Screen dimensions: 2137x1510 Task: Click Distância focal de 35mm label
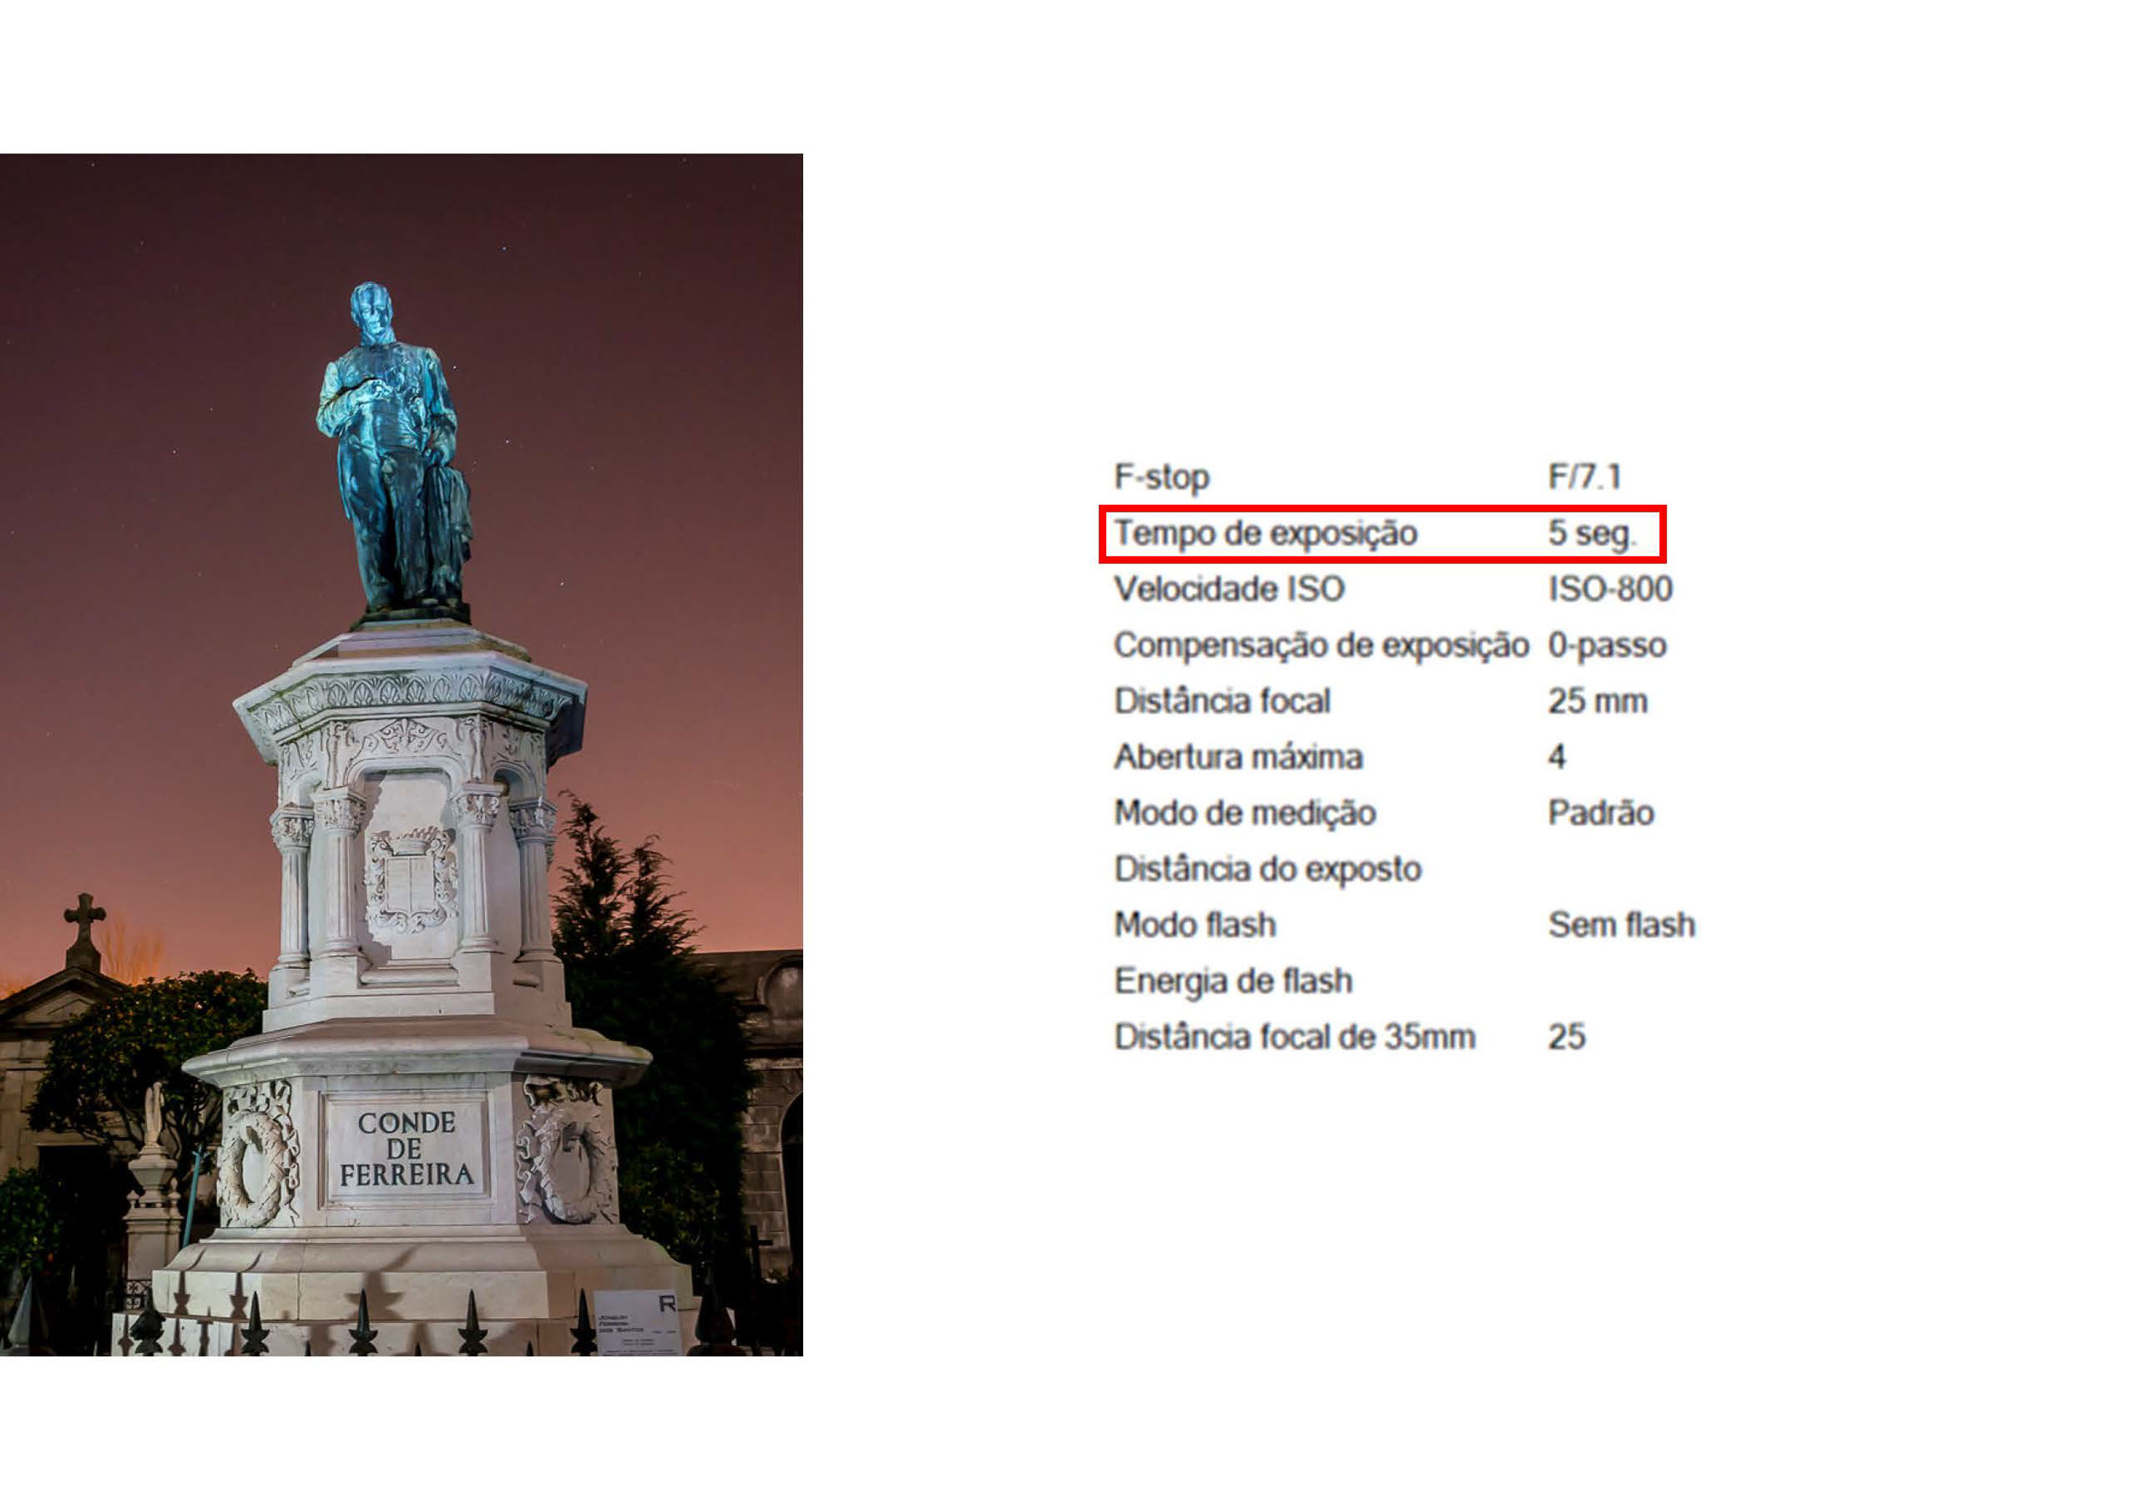pos(1295,1036)
